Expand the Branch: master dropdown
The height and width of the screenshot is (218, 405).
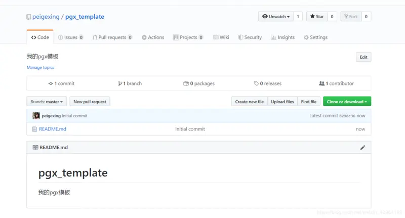click(47, 101)
